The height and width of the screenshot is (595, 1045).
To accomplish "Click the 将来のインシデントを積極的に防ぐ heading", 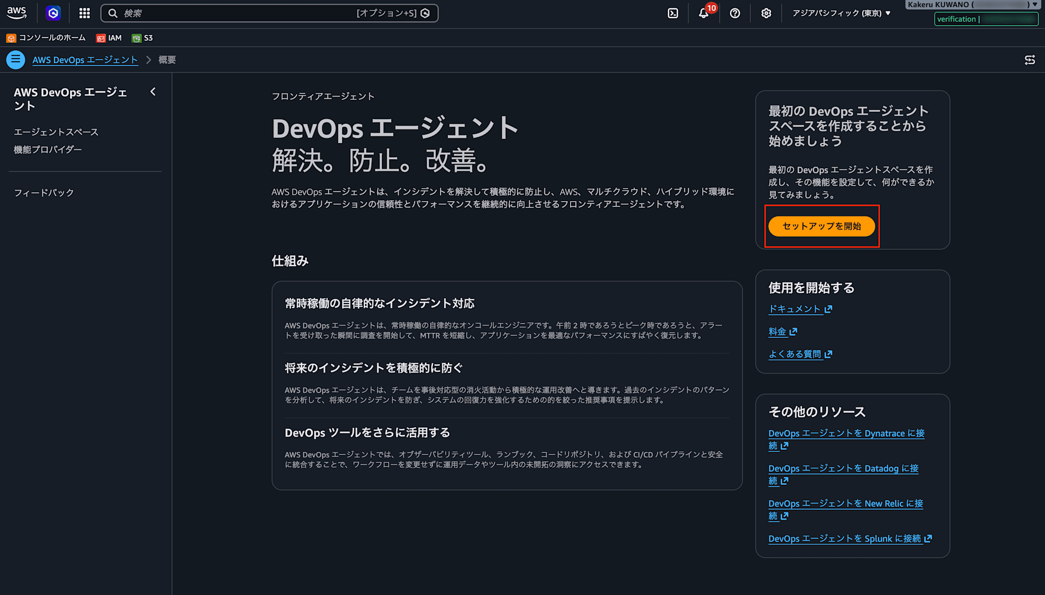I will [374, 368].
